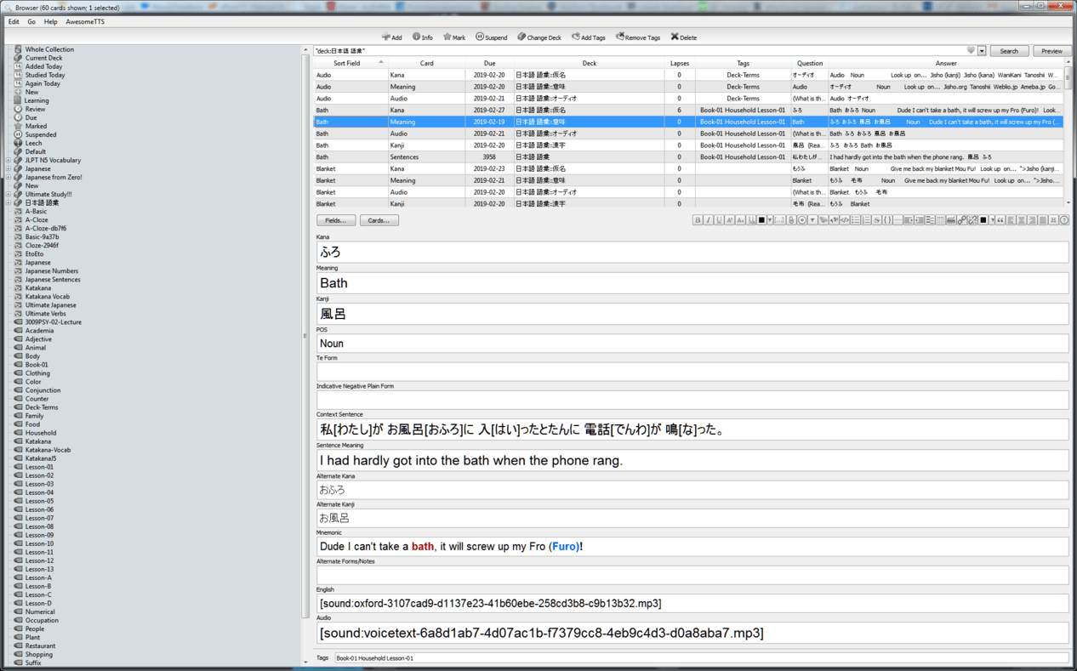
Task: Click the Search button
Action: [x=1009, y=51]
